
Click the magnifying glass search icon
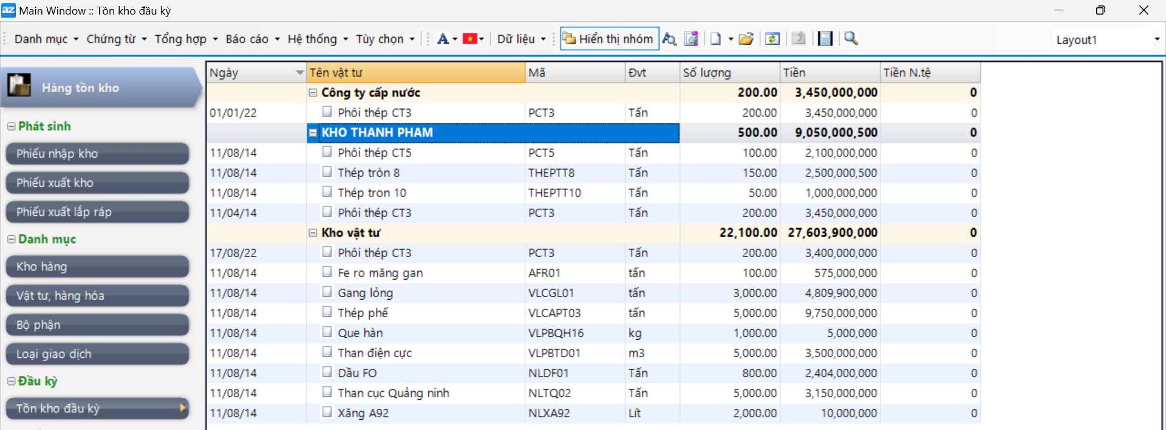pyautogui.click(x=851, y=39)
